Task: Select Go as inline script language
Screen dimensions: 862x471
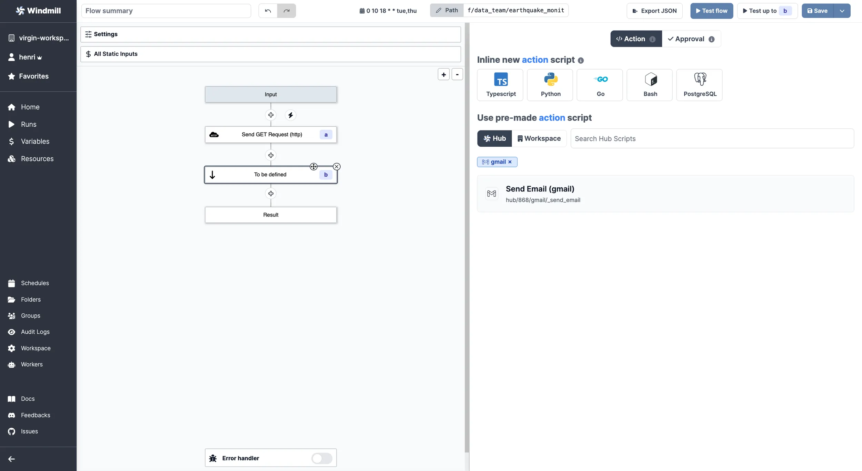Action: click(x=600, y=85)
